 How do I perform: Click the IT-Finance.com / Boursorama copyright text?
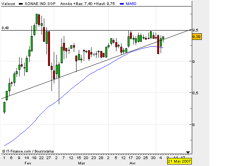coord(28,151)
